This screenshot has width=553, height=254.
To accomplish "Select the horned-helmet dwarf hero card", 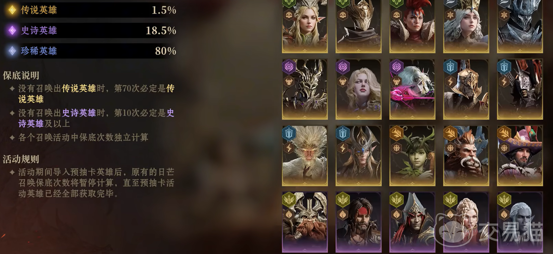I will [305, 222].
